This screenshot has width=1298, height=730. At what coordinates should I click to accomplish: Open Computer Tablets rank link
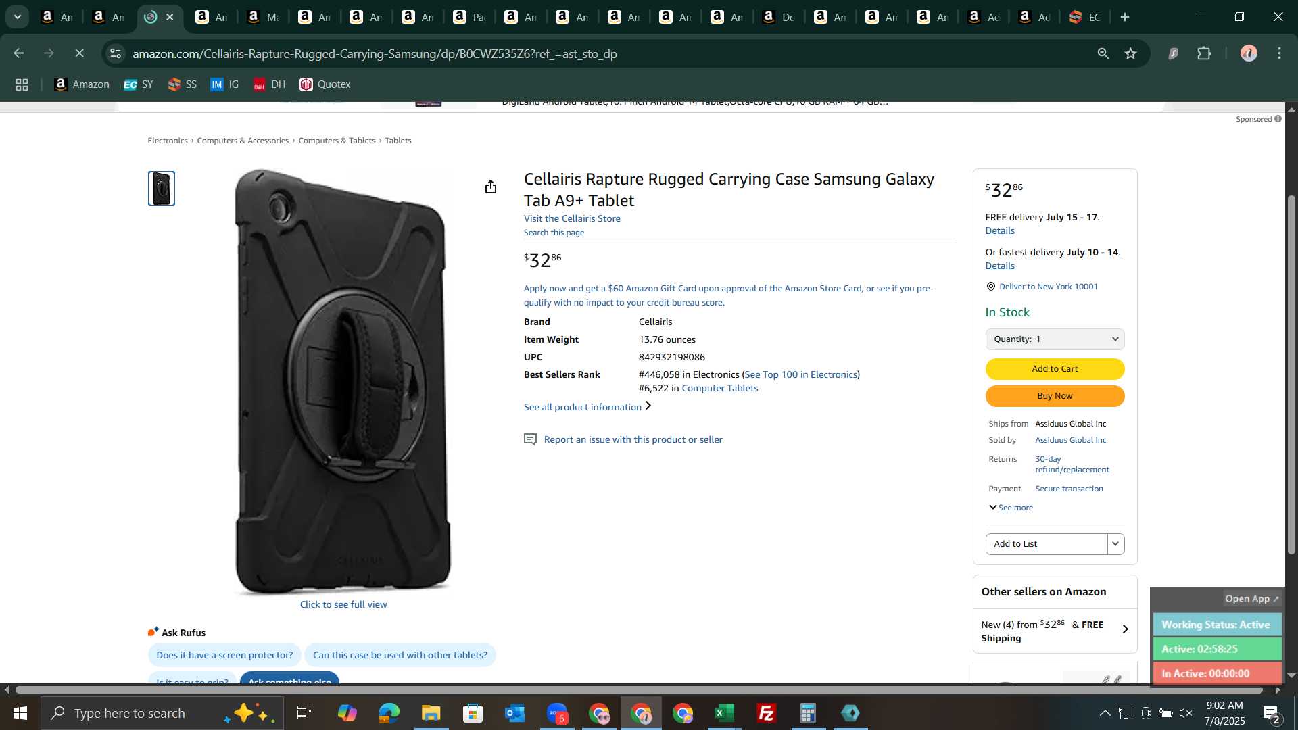[x=720, y=388]
